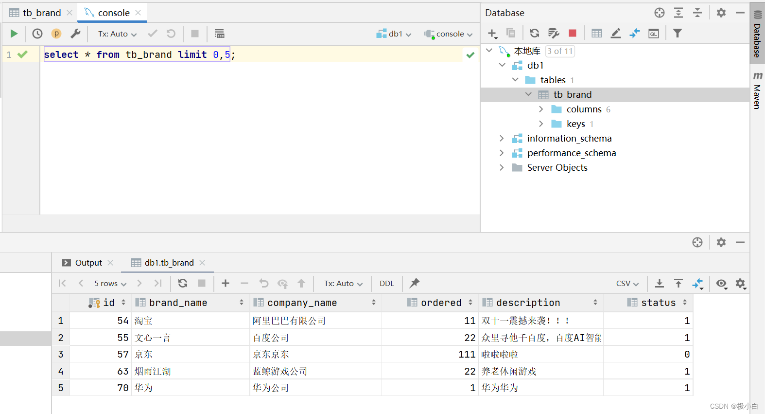The image size is (765, 414).
Task: Expand all nodes in Database panel
Action: [x=678, y=13]
